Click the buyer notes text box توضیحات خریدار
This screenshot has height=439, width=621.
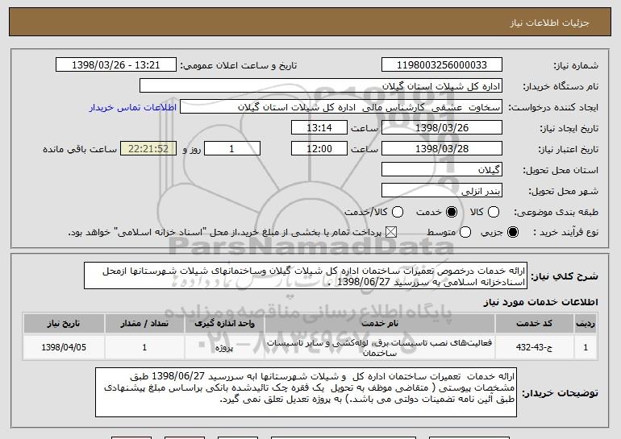point(306,392)
